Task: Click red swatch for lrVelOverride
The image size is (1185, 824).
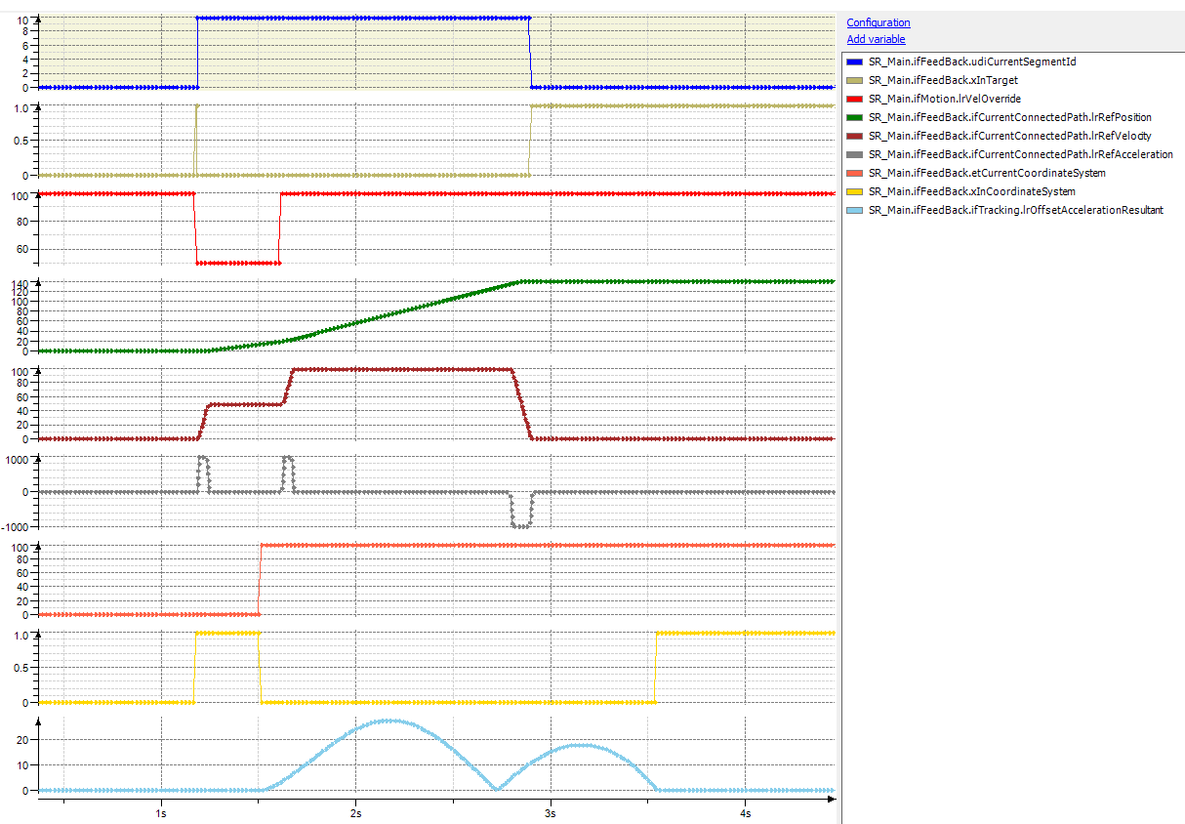Action: pyautogui.click(x=854, y=99)
